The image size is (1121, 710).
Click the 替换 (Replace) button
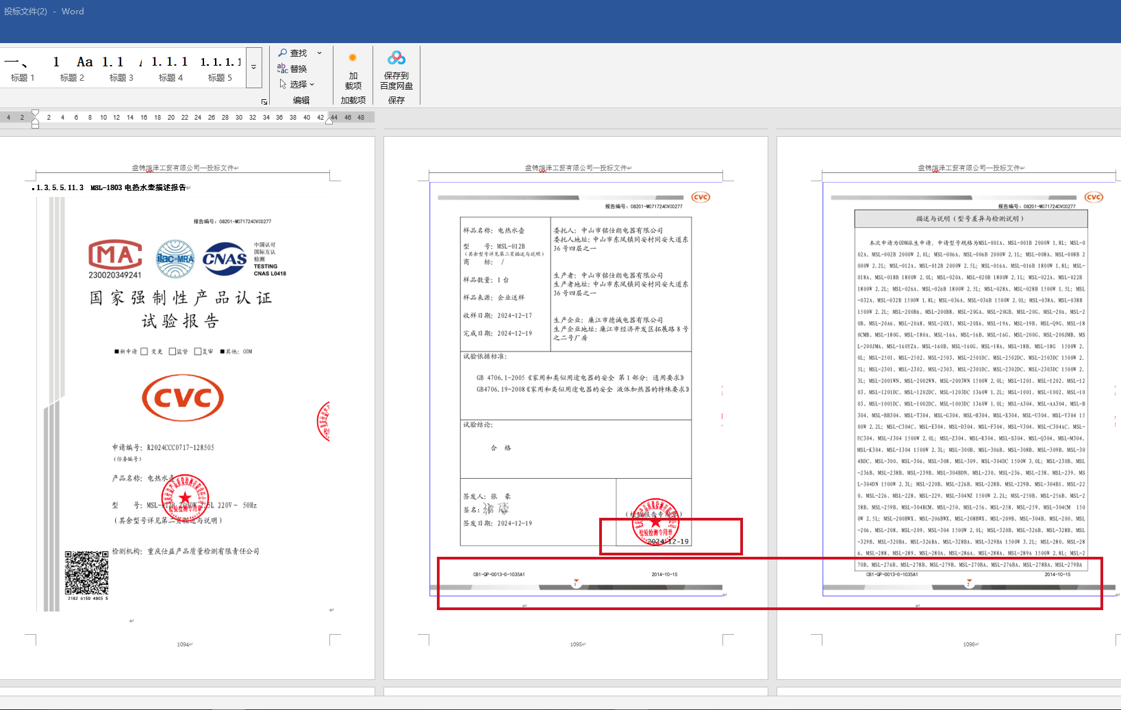tap(292, 68)
